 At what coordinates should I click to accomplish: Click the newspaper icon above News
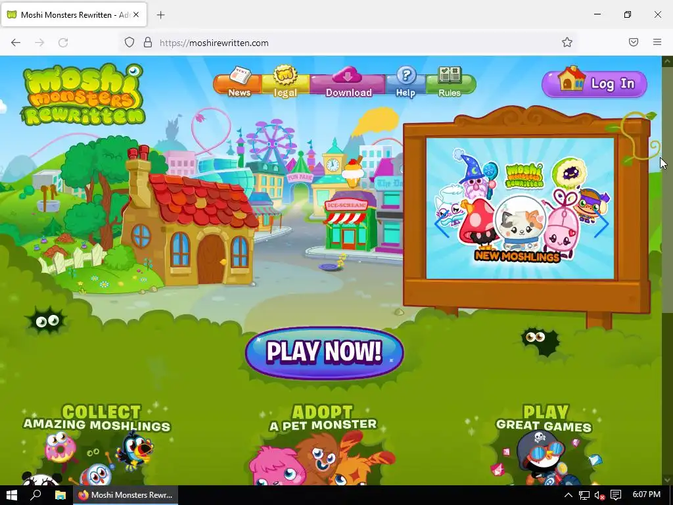tap(239, 76)
